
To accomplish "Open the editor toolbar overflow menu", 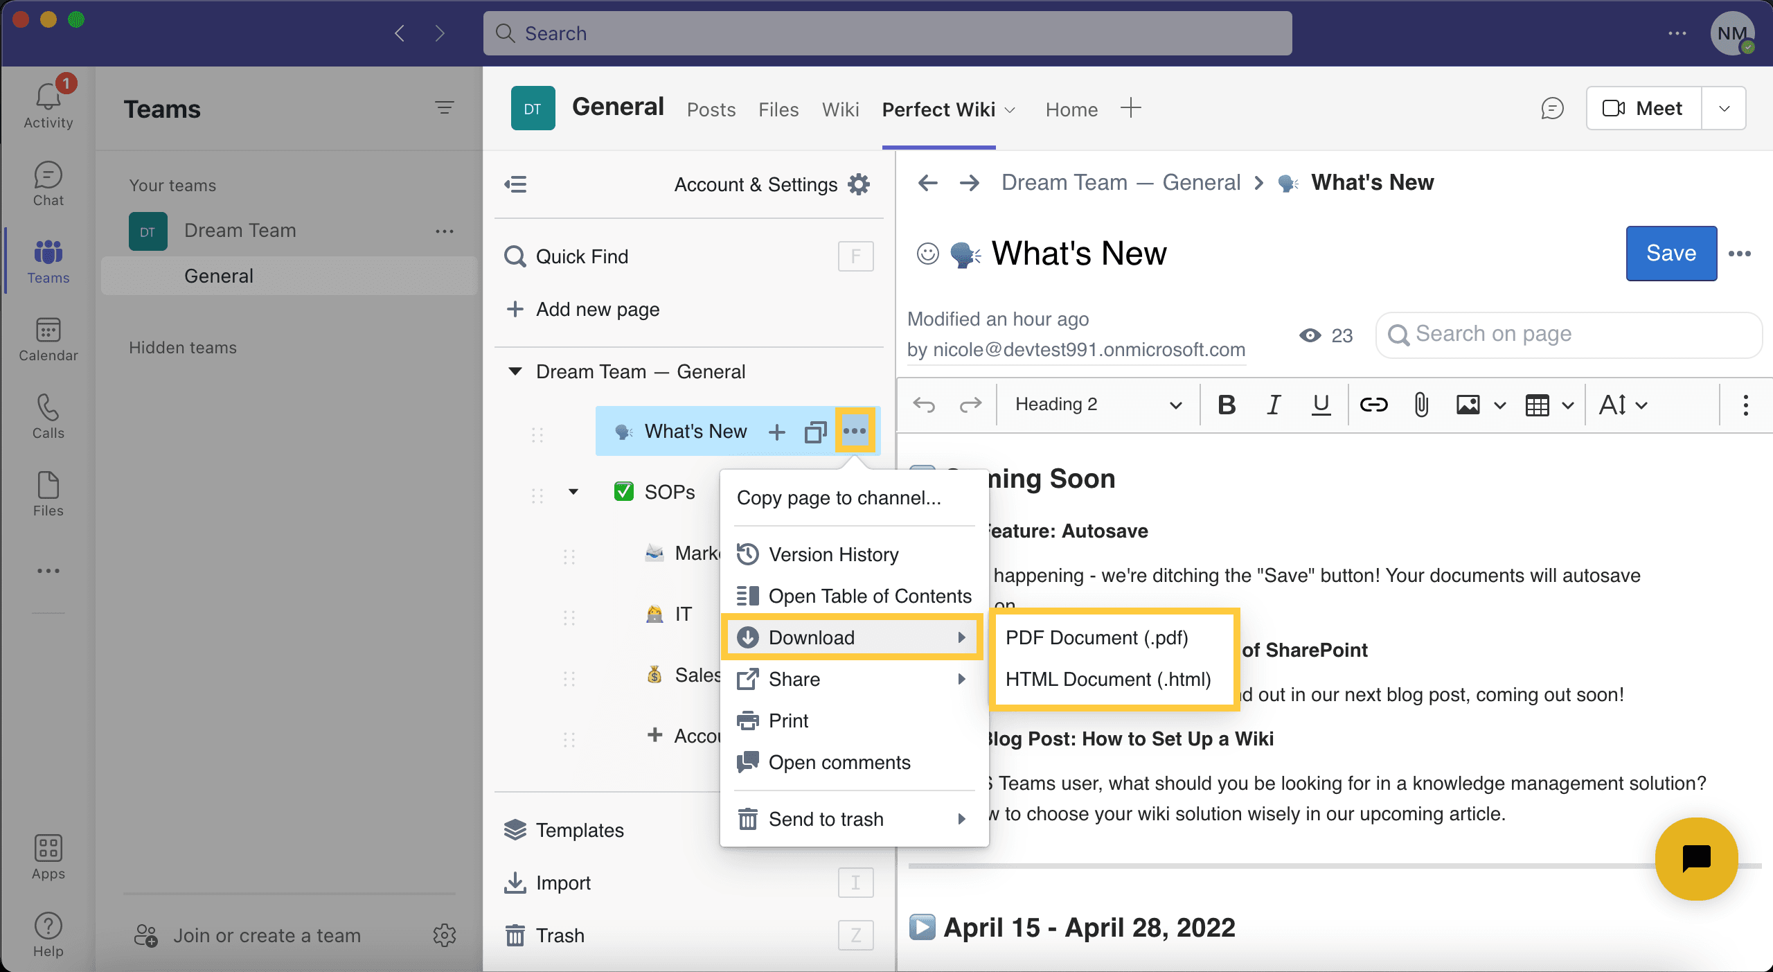I will coord(1746,405).
